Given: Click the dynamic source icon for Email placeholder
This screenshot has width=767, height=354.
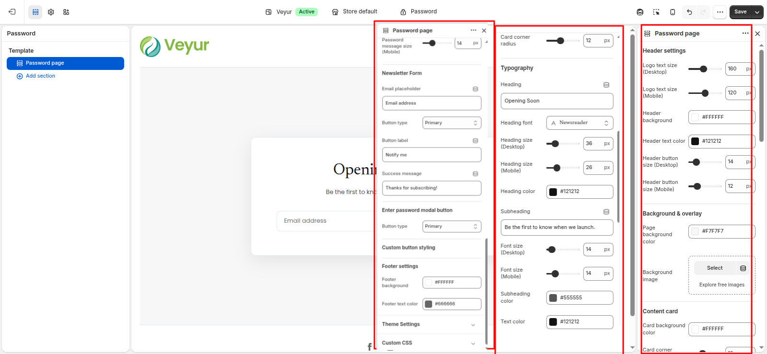Looking at the screenshot, I should (x=476, y=89).
